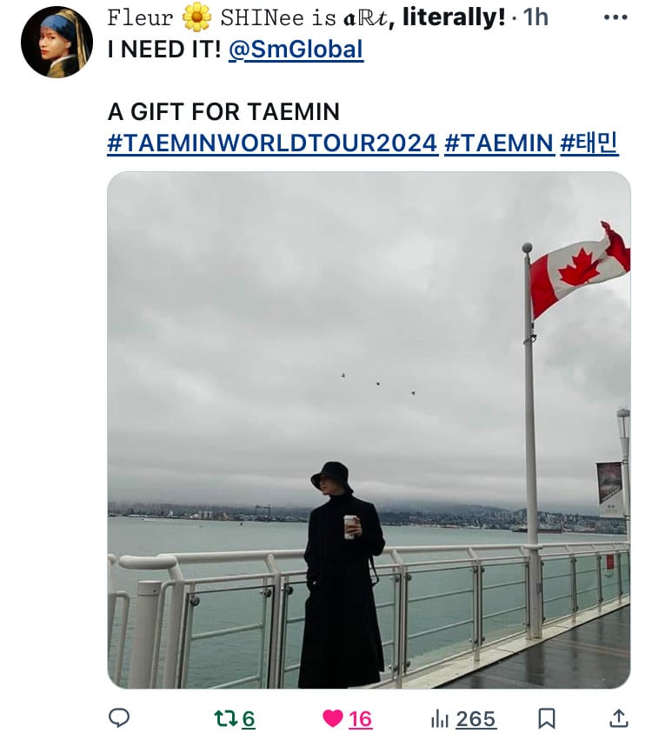
Task: Click the Korean #태민 hashtag
Action: [x=589, y=143]
